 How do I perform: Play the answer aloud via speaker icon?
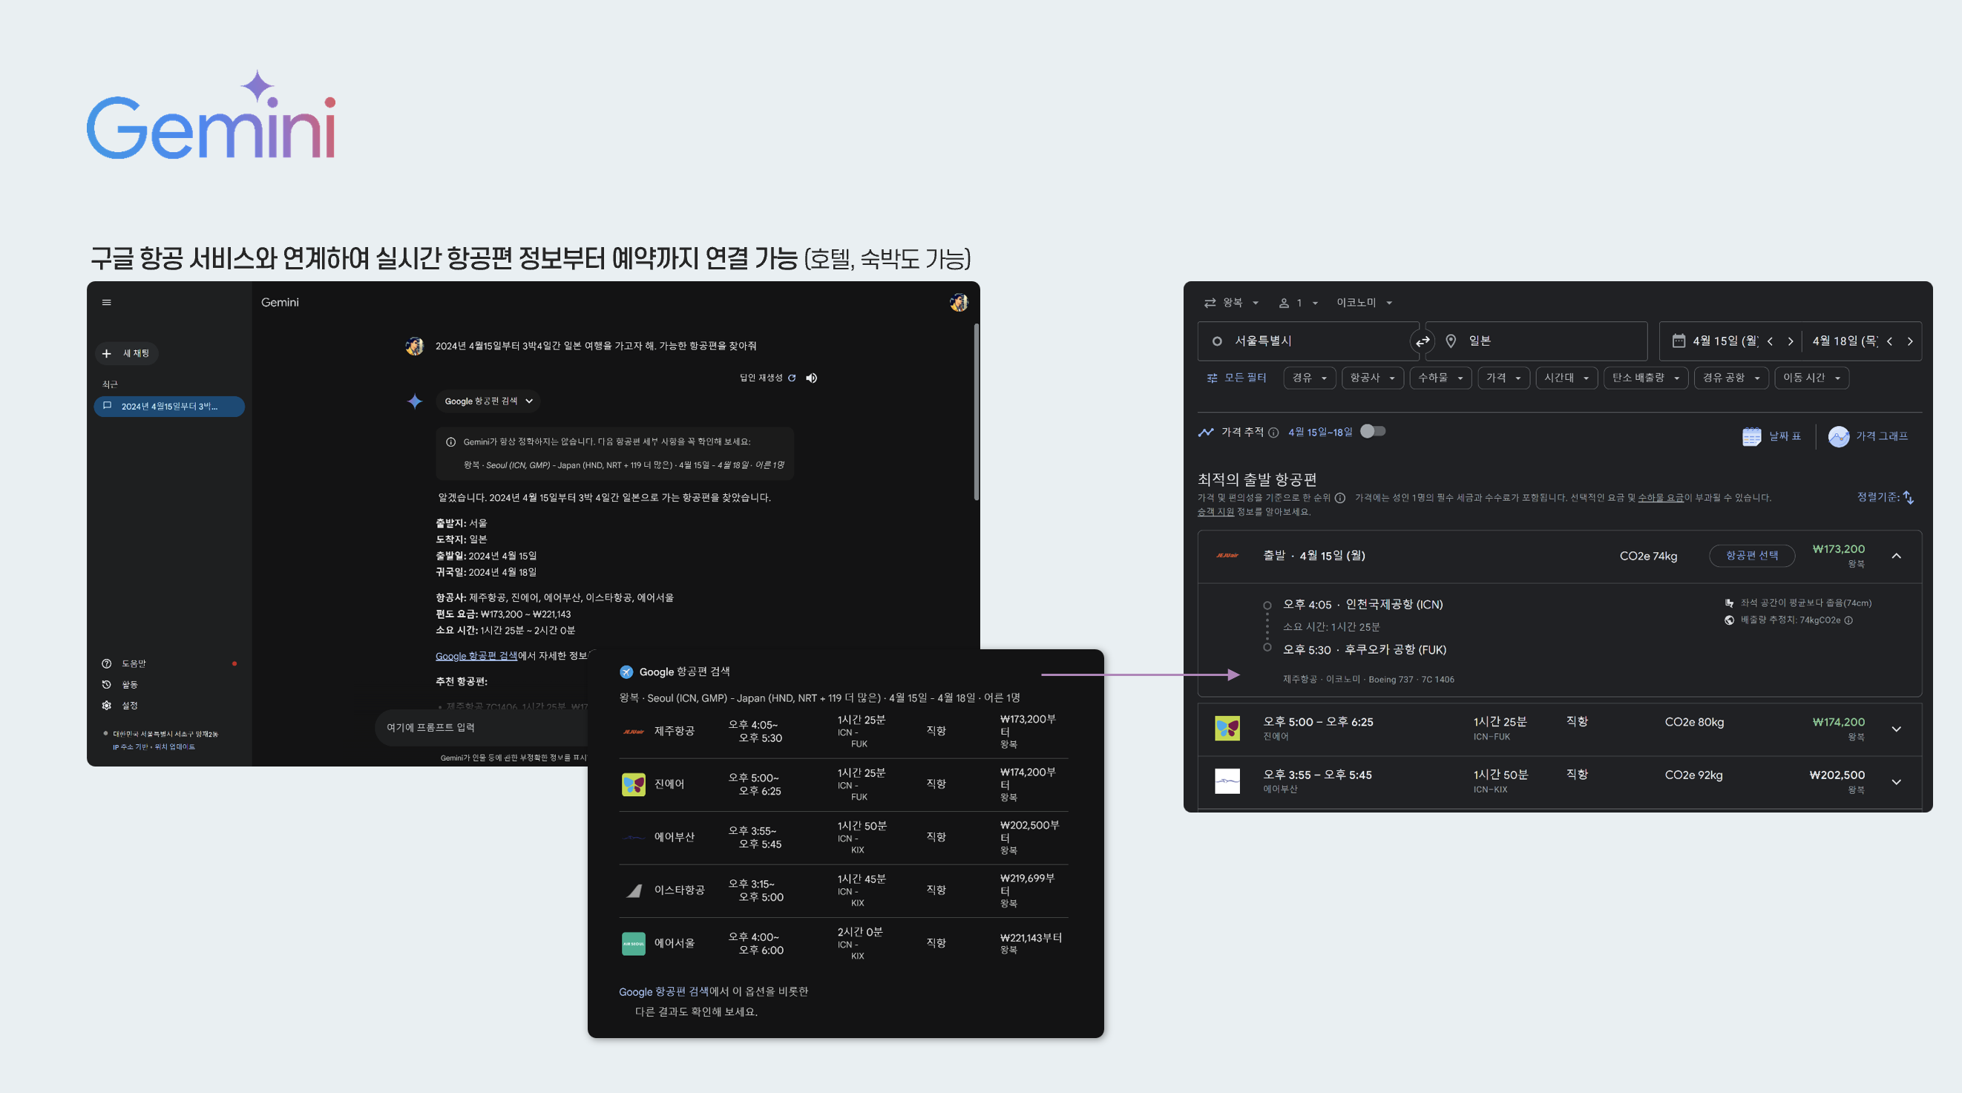click(812, 378)
